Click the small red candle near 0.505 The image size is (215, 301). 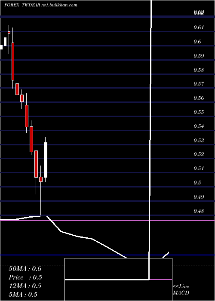pyautogui.click(x=41, y=179)
